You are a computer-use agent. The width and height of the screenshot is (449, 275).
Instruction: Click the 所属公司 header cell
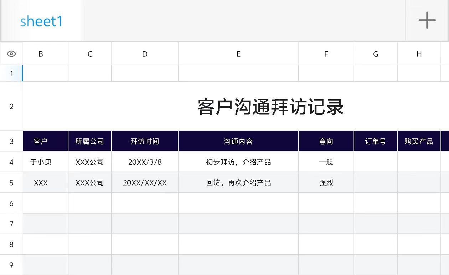pyautogui.click(x=90, y=141)
